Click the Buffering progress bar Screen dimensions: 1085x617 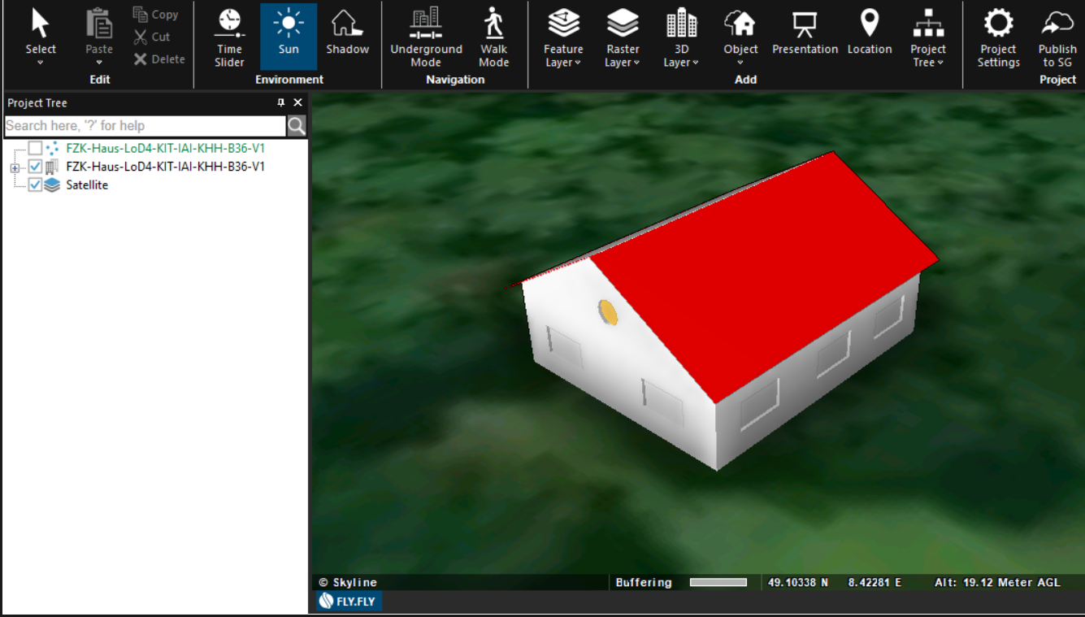[x=718, y=582]
